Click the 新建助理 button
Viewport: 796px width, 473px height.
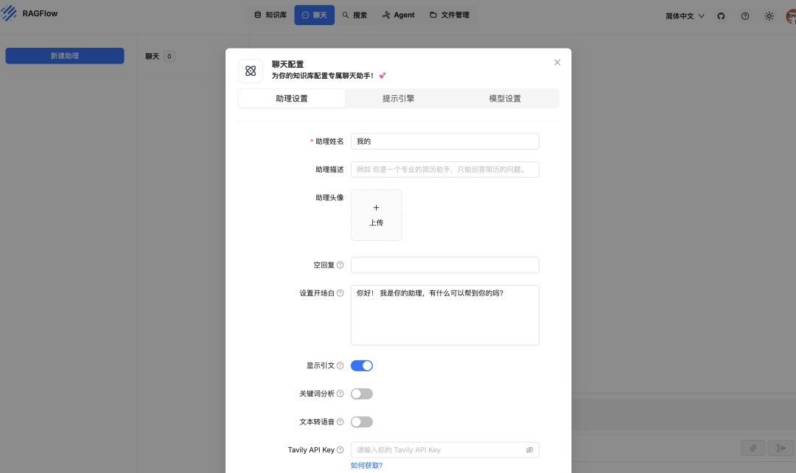64,55
